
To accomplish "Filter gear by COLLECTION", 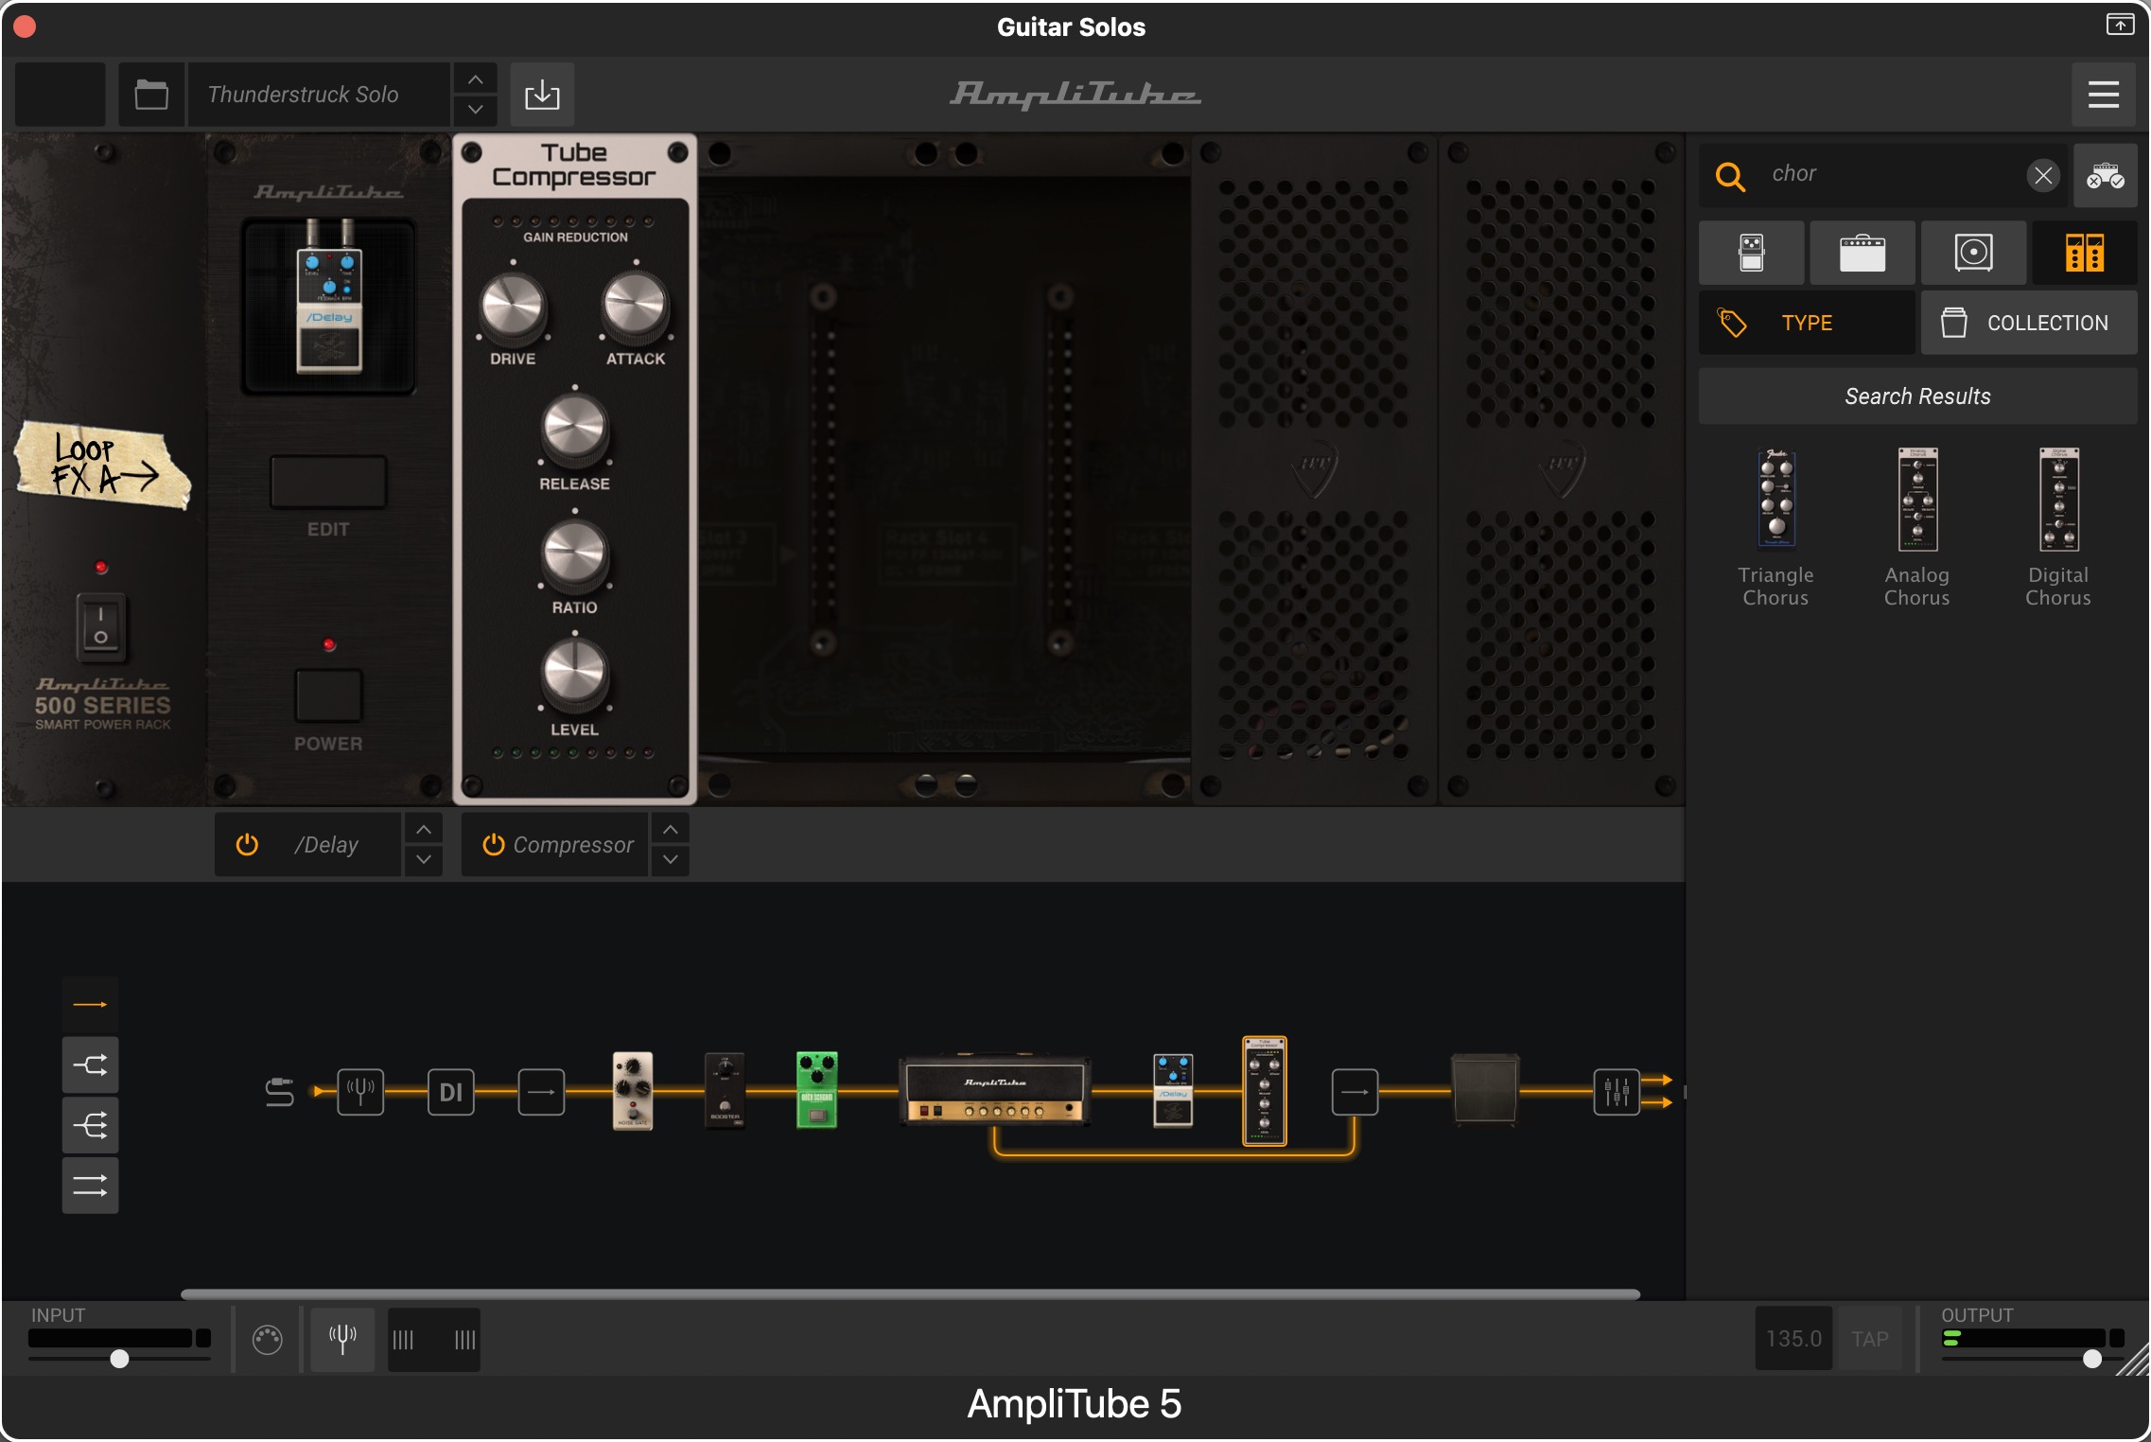I will 2029,323.
